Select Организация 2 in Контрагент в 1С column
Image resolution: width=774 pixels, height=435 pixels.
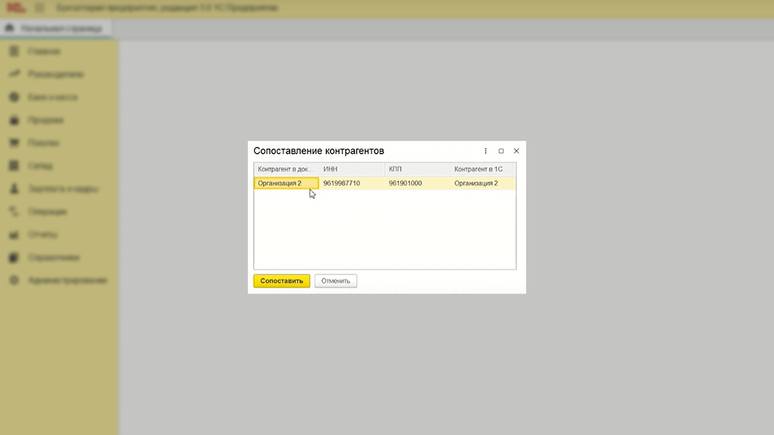point(476,183)
